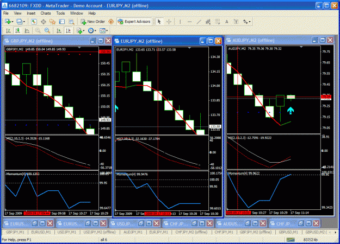Select the Horizontal Line drawing tool
The width and height of the screenshot is (340, 244).
(189, 22)
